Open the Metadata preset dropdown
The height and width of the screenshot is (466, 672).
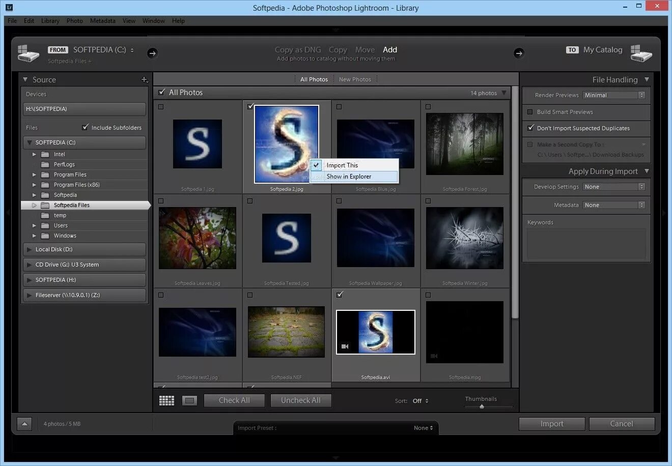(x=614, y=205)
